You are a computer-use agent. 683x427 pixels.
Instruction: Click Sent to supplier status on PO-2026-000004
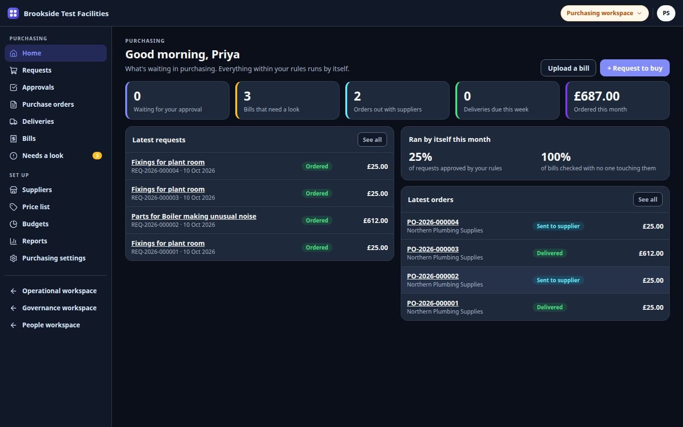(558, 226)
